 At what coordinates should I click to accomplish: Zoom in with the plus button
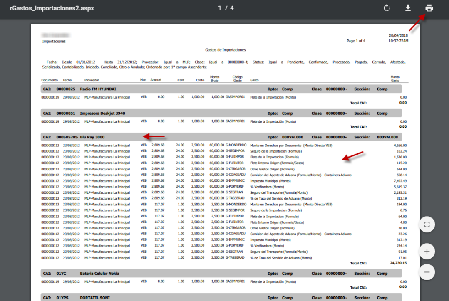pyautogui.click(x=427, y=252)
